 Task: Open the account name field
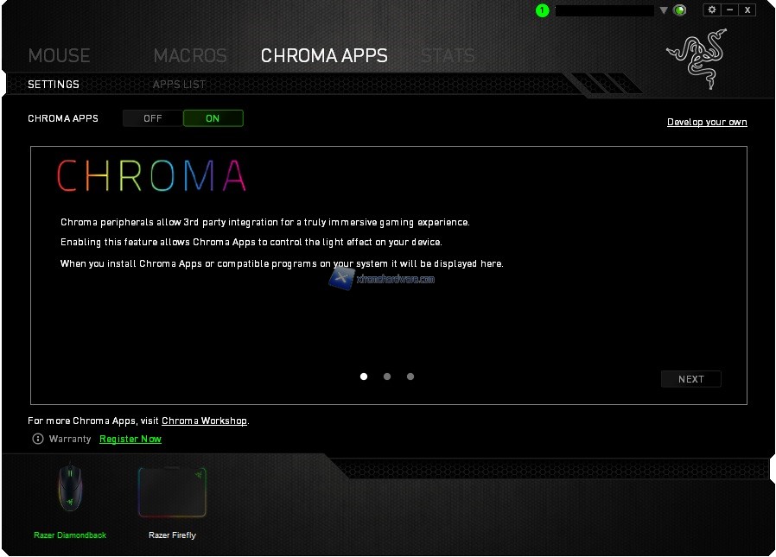pyautogui.click(x=604, y=10)
